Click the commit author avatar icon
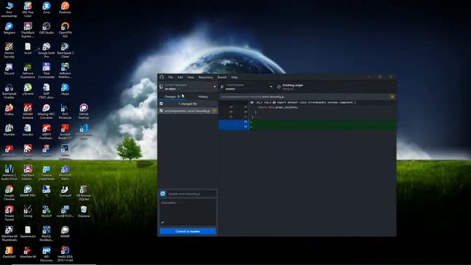 (163, 194)
